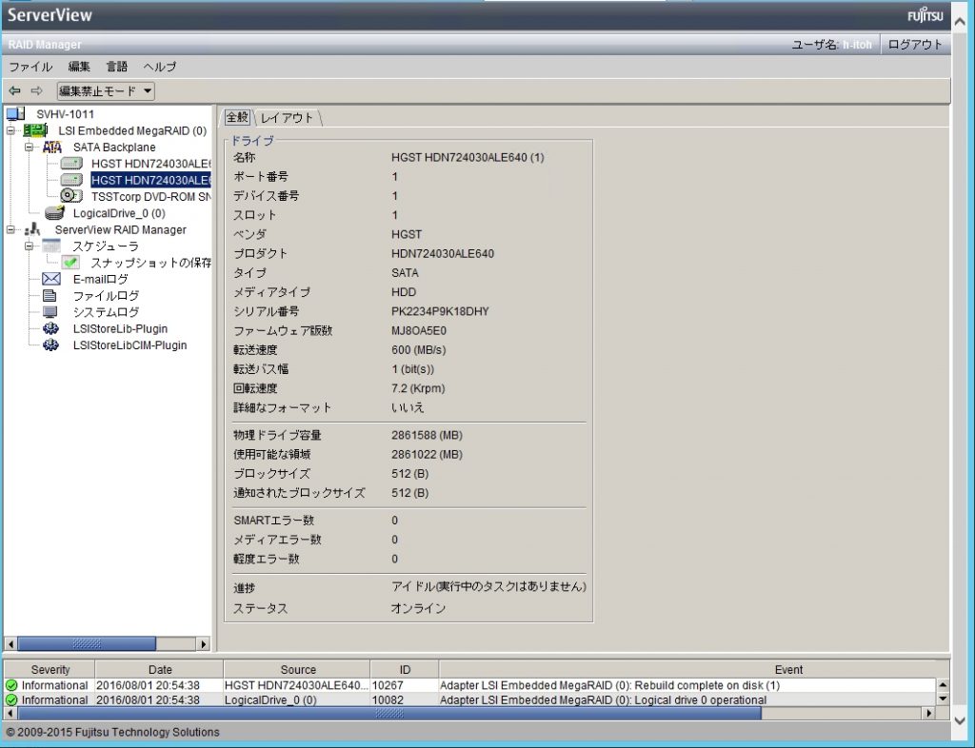
Task: Click the green status icon for event 10082
Action: [x=11, y=700]
